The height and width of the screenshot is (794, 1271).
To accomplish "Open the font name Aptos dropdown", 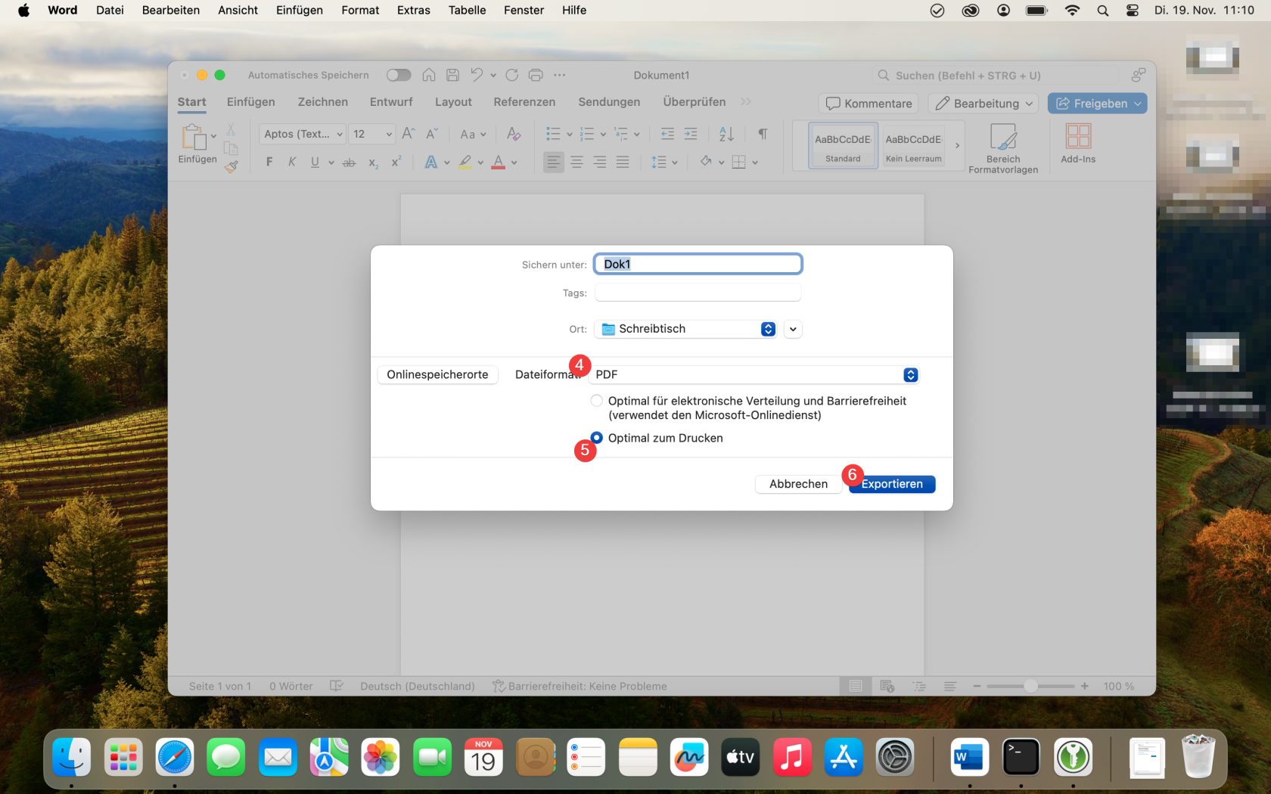I will pos(303,134).
